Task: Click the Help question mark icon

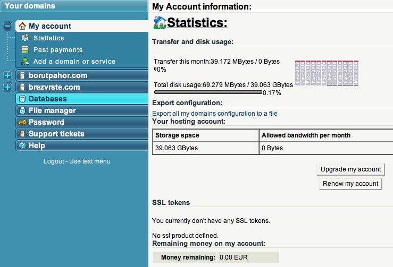Action: tap(22, 145)
